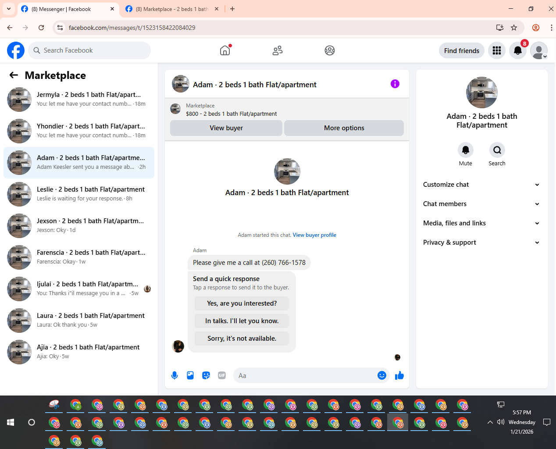Send quick reply 'Sorry, it's not available.'
556x449 pixels.
tap(242, 339)
